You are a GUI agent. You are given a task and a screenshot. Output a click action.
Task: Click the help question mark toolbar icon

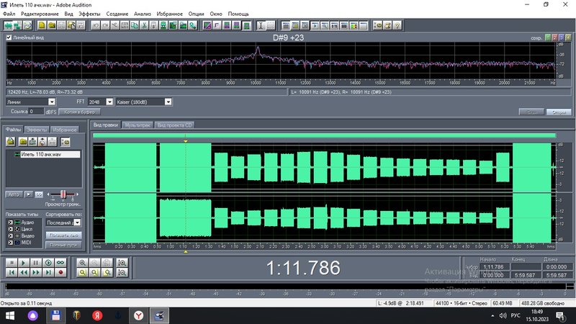click(397, 25)
